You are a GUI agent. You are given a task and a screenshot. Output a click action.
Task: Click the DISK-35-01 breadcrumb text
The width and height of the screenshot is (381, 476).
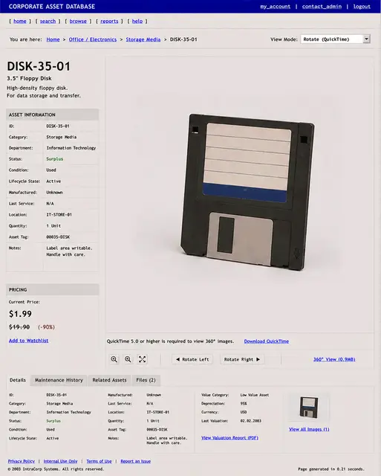pos(183,39)
